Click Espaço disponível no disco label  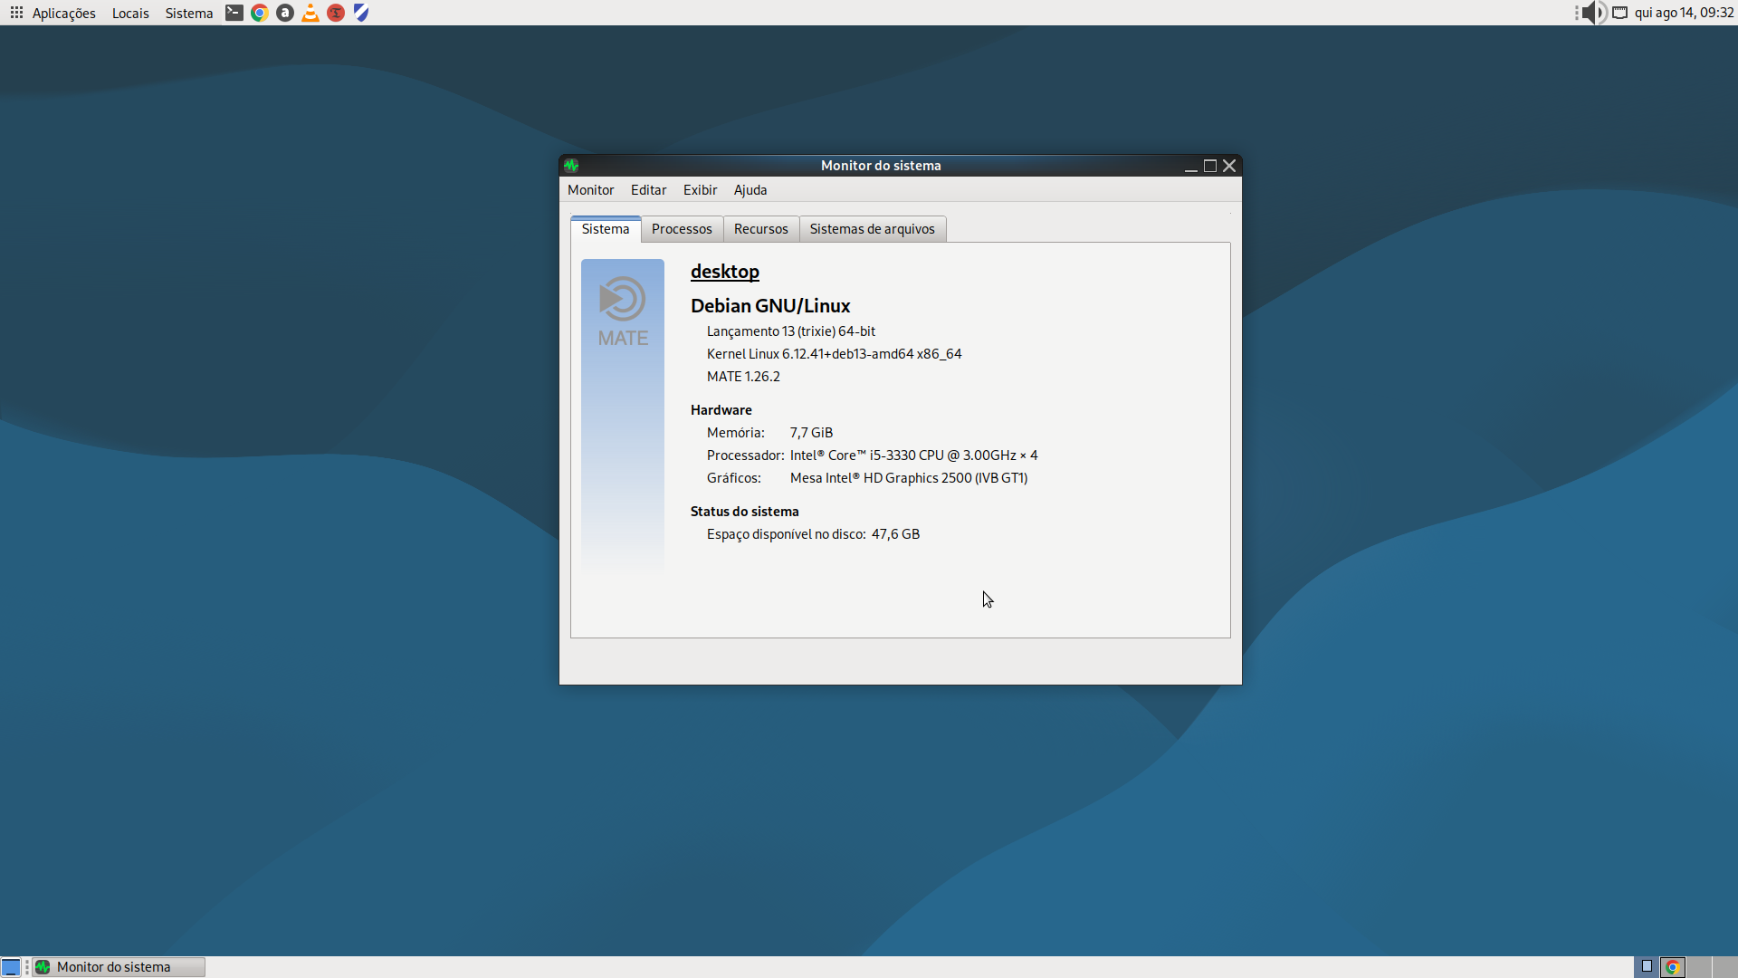(x=787, y=534)
